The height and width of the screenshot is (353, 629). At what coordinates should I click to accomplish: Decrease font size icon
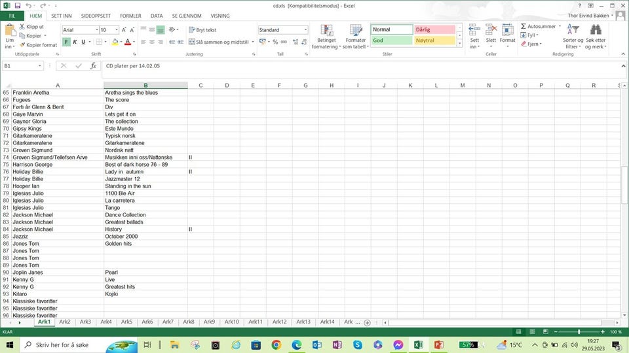(132, 30)
